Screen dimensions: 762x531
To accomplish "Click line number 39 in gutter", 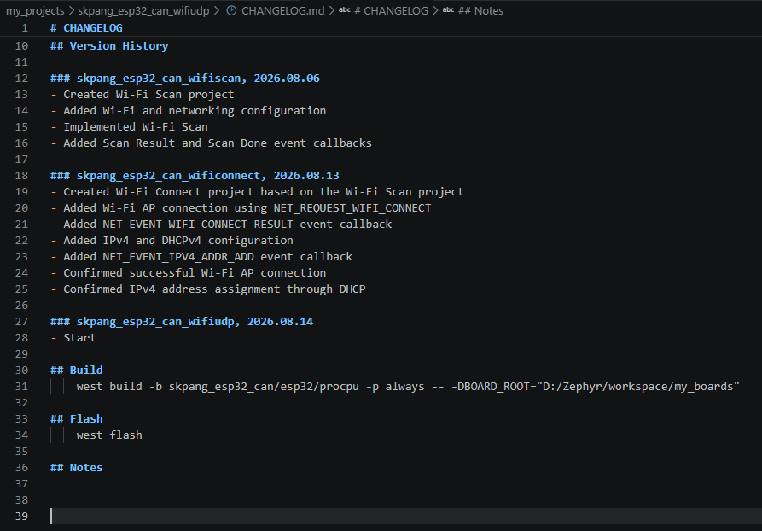I will coord(21,516).
